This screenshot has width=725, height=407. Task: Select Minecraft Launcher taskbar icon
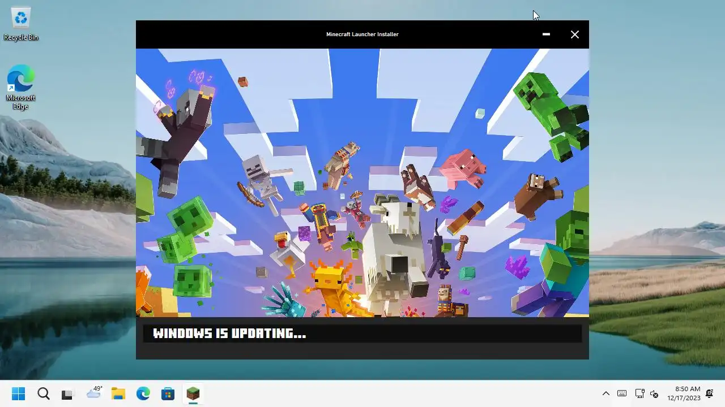click(x=193, y=393)
